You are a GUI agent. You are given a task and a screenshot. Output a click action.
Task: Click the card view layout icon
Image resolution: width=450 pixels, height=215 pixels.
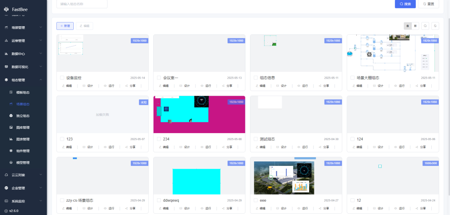point(407,26)
